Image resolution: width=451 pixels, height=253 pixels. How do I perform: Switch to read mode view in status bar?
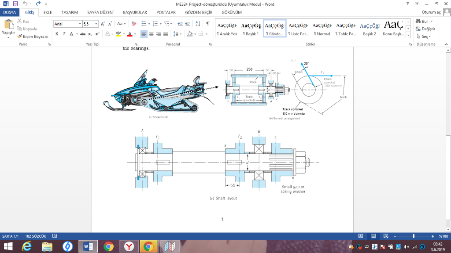coord(361,236)
